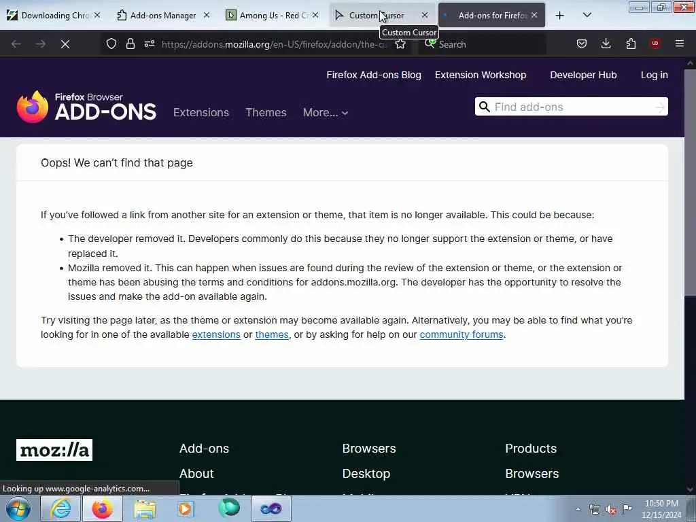This screenshot has width=696, height=522.
Task: Click the footer Products heading
Action: pyautogui.click(x=531, y=449)
